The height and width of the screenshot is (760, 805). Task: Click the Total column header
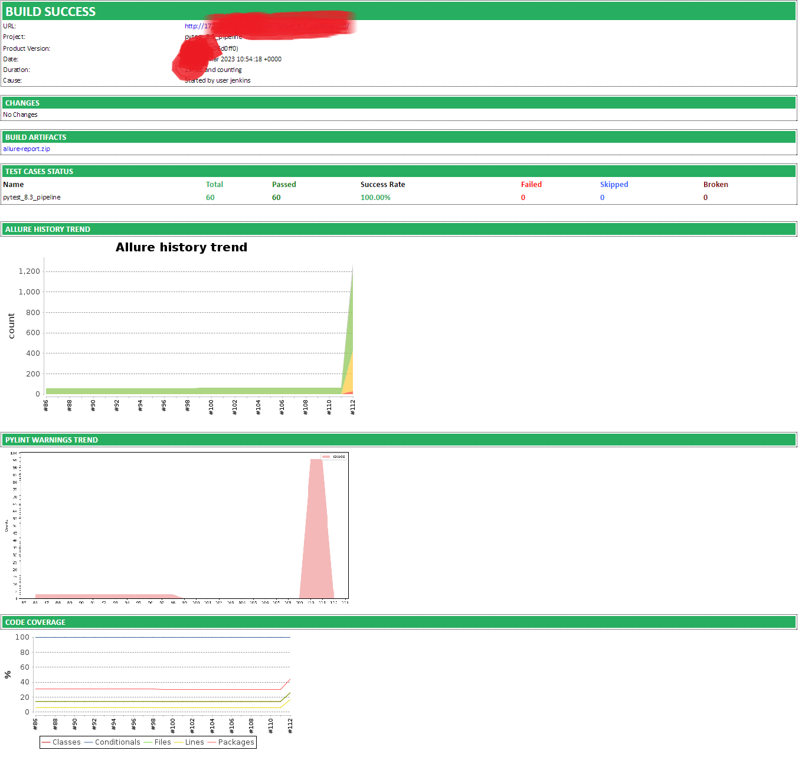pos(214,184)
